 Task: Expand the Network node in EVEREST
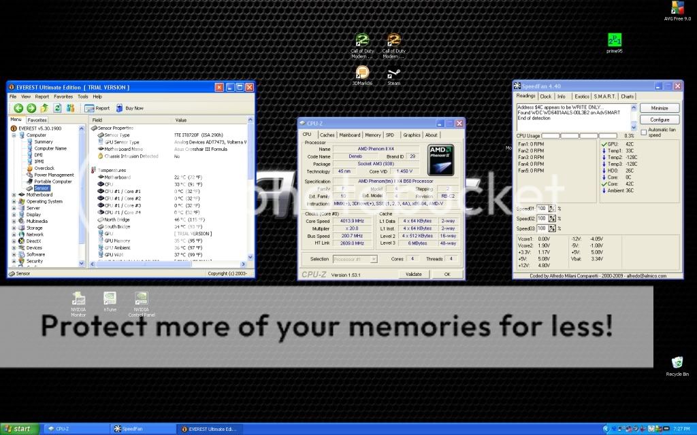pyautogui.click(x=14, y=234)
